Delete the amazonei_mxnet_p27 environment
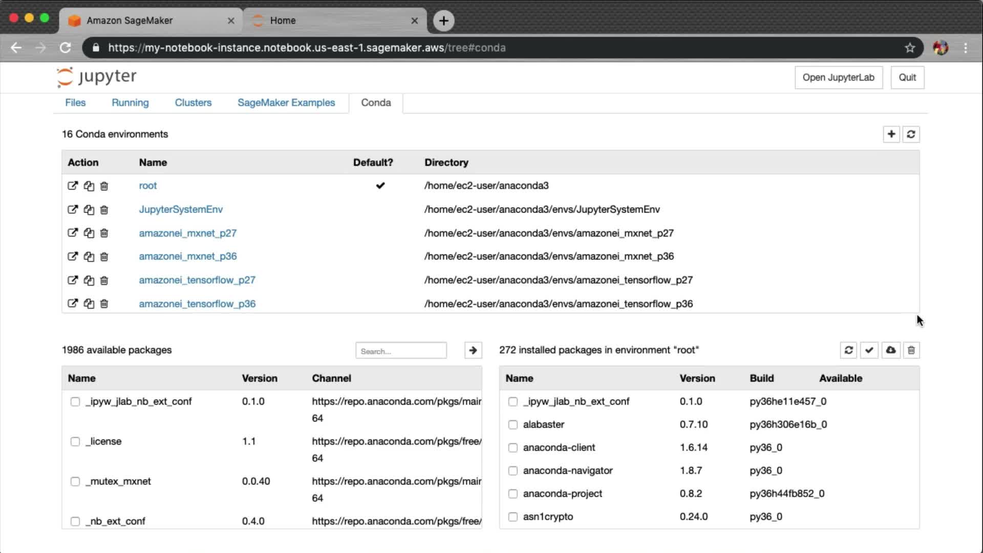This screenshot has width=983, height=553. click(x=104, y=233)
